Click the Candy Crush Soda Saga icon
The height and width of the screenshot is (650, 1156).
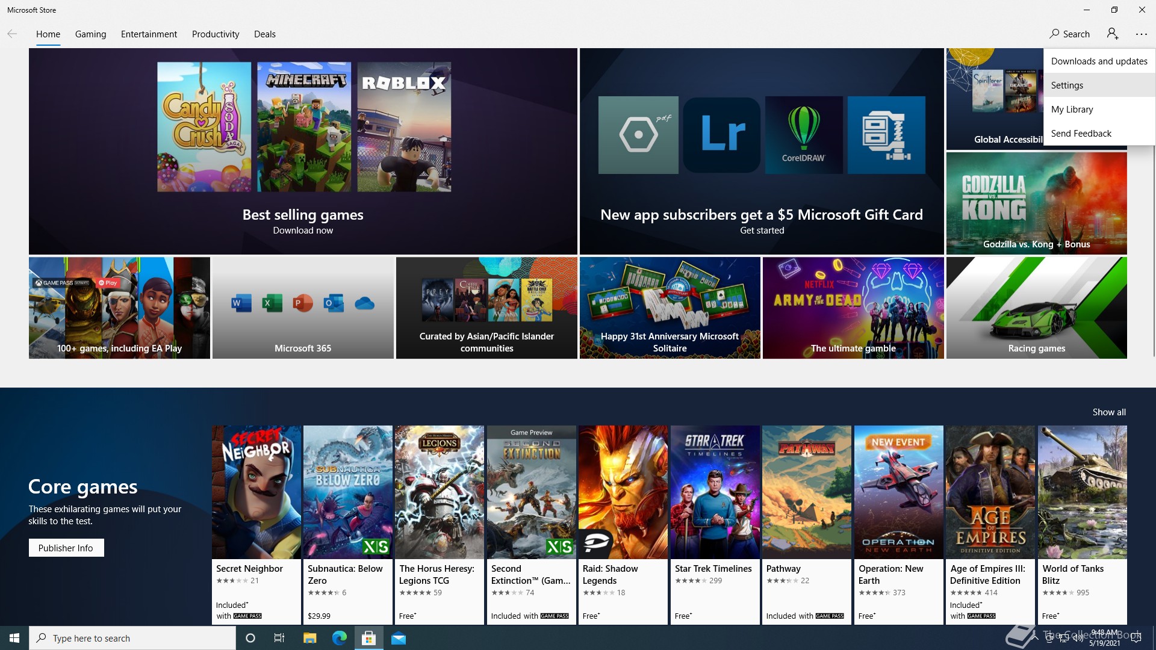tap(204, 127)
